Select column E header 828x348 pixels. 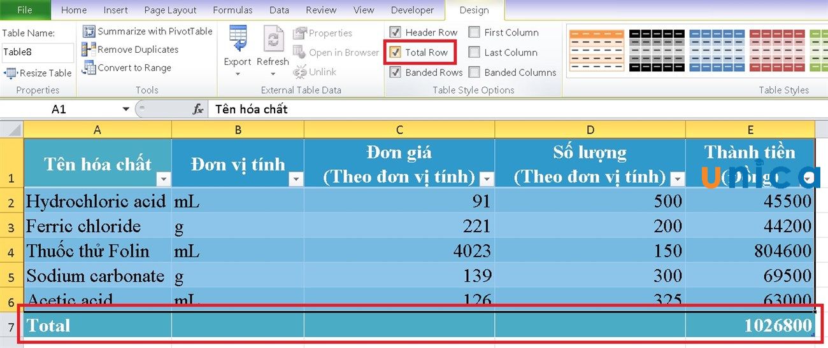tap(750, 130)
